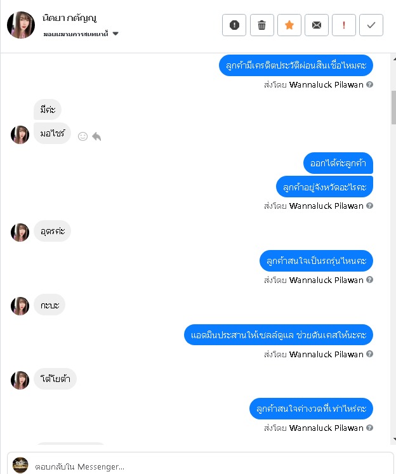396x474 pixels.
Task: Open นิตยา กตัญญู profile picture in header
Action: click(21, 25)
